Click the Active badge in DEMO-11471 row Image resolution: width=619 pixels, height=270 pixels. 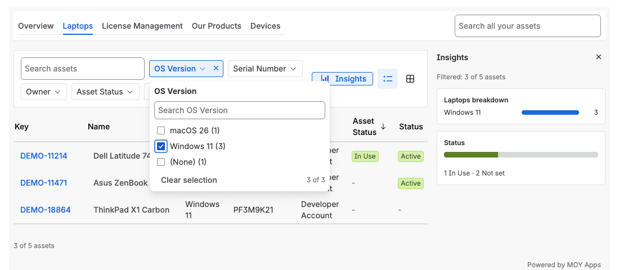pos(411,183)
